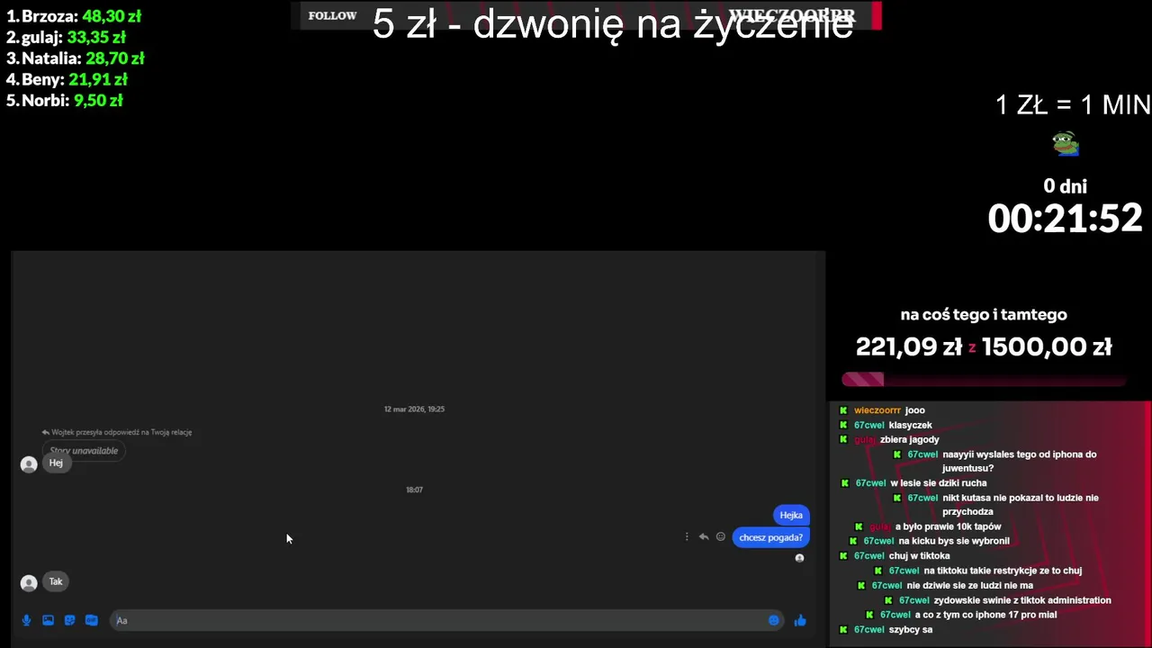The image size is (1152, 648).
Task: Click the FOLLOW button at the top
Action: point(332,15)
